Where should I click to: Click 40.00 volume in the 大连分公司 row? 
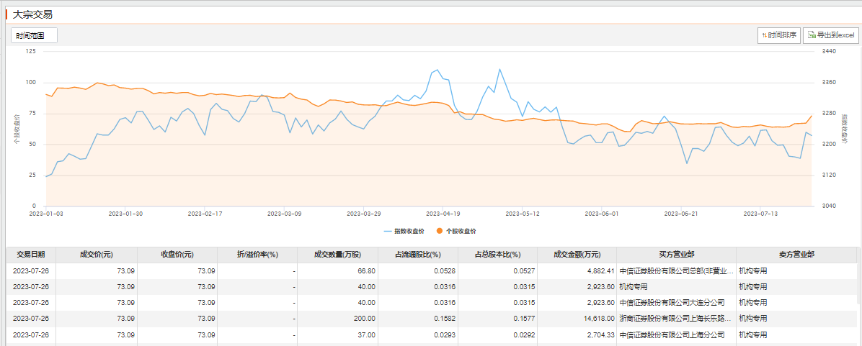[337, 303]
